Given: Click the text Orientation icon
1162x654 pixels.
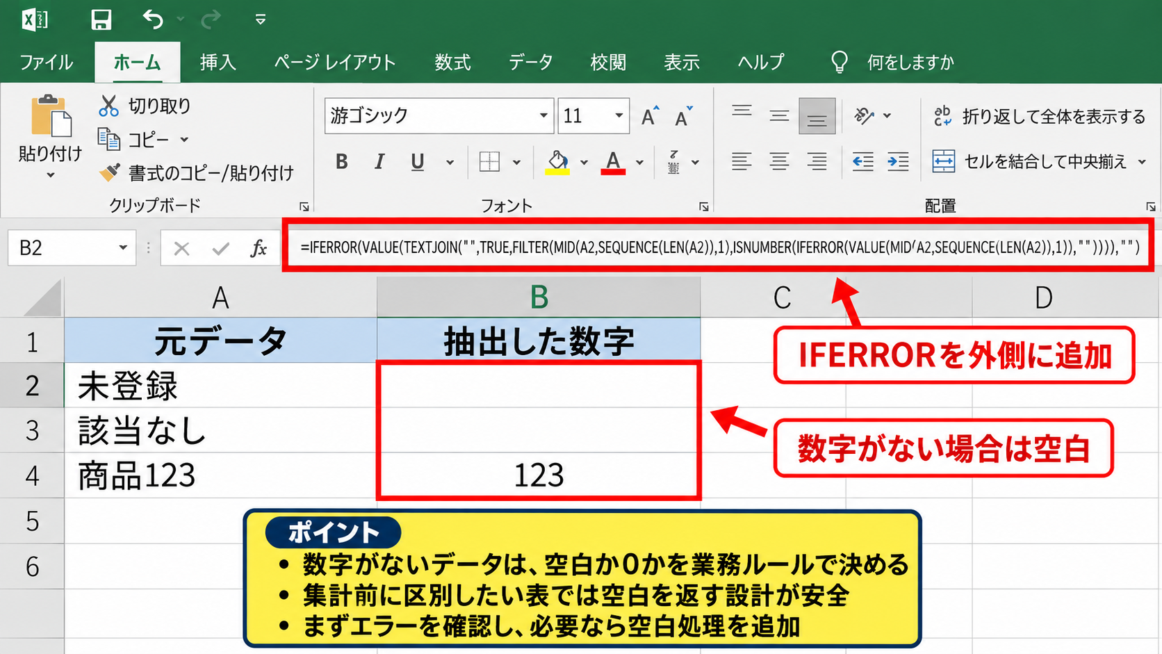Looking at the screenshot, I should 864,115.
